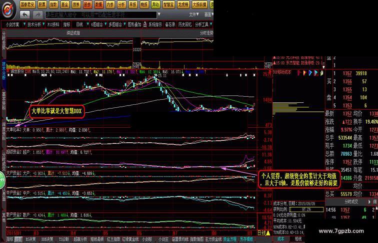This screenshot has height=243, width=378.
Task: Open the 异动 toolbar button
Action: coord(155,4)
